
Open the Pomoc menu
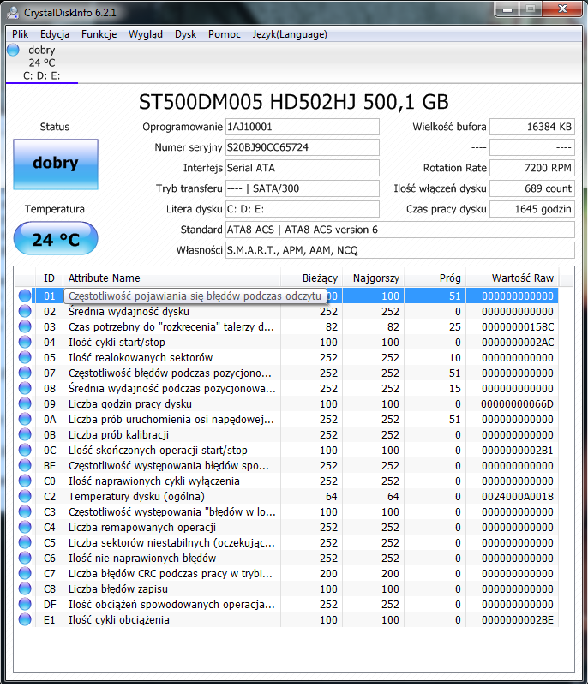click(224, 34)
